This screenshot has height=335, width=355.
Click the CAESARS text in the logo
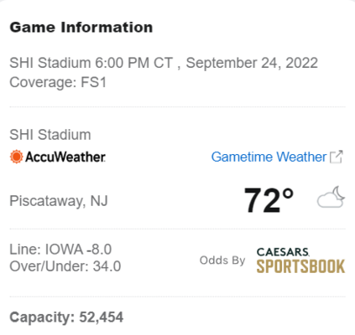(283, 252)
